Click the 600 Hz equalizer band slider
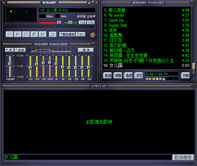The width and height of the screenshot is (197, 166). tap(50, 63)
